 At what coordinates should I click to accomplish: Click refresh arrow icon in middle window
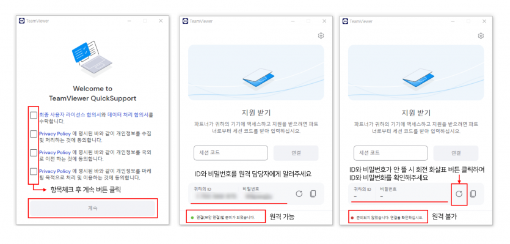[299, 194]
